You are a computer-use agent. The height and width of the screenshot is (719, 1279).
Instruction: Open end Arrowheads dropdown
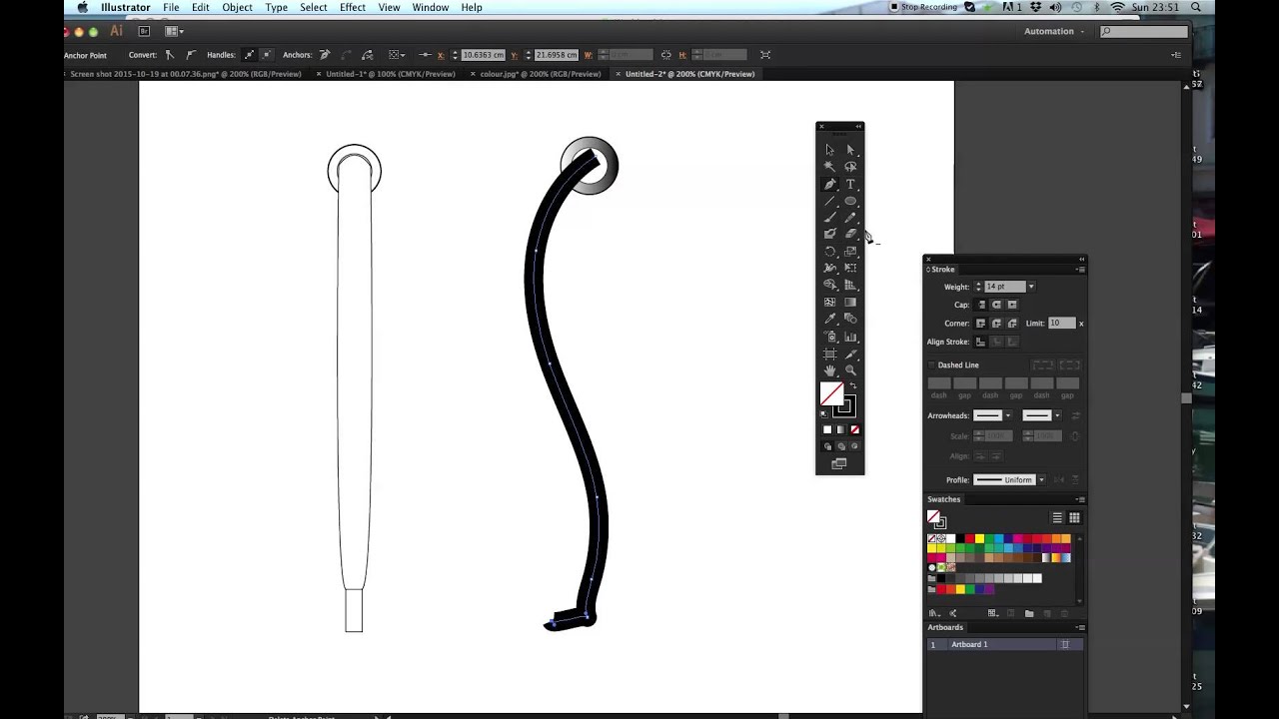click(1057, 415)
